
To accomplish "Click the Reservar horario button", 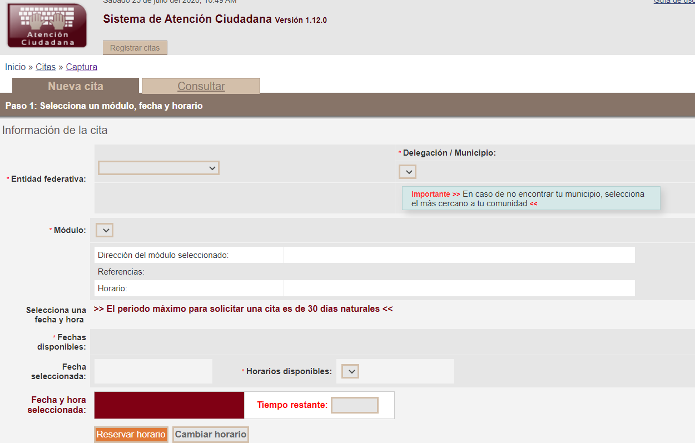I will point(131,435).
